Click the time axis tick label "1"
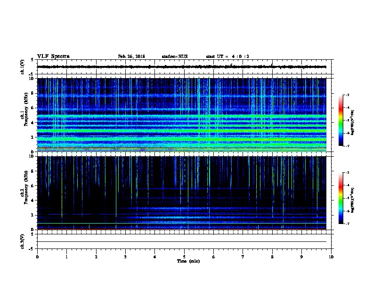The height and width of the screenshot is (288, 373). pos(66,257)
